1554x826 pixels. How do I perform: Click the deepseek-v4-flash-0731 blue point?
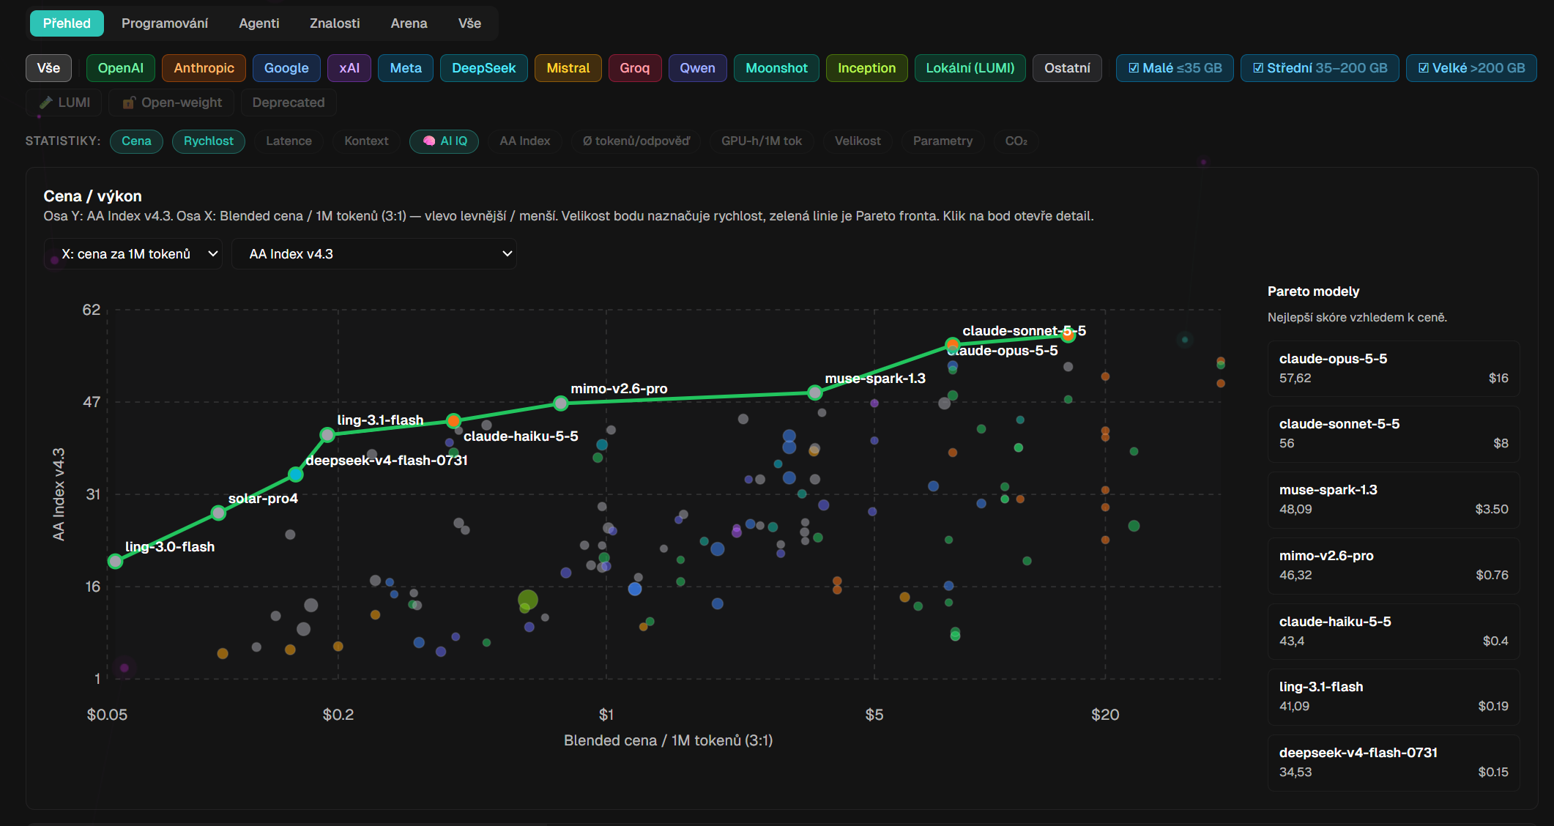296,475
